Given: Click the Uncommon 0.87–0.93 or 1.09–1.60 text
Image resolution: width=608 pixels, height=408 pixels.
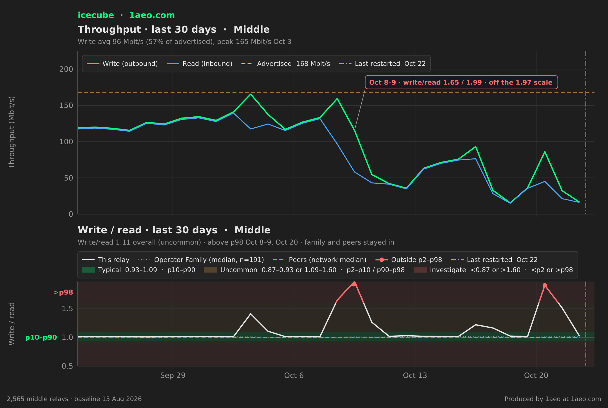Looking at the screenshot, I should (312, 270).
